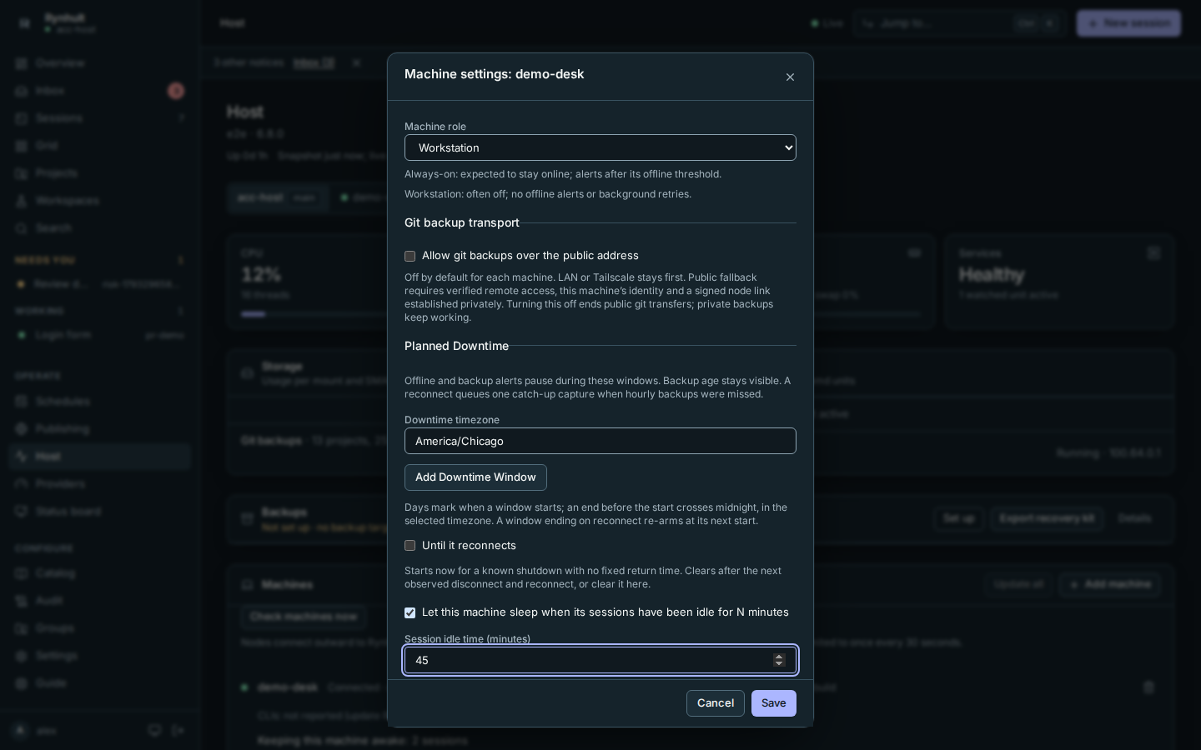Click the Settings gear icon in the sidebar

pyautogui.click(x=22, y=656)
